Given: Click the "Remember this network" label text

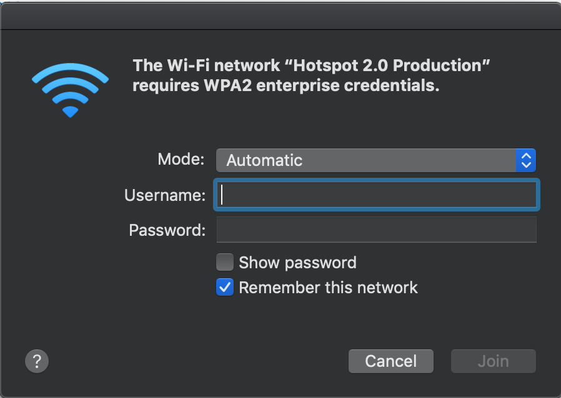Looking at the screenshot, I should pos(328,288).
